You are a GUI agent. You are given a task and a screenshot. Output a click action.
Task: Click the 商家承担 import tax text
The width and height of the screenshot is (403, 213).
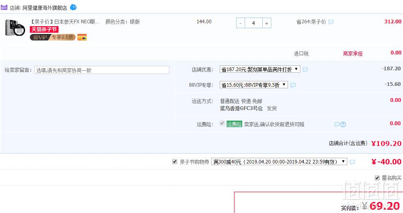pyautogui.click(x=353, y=54)
